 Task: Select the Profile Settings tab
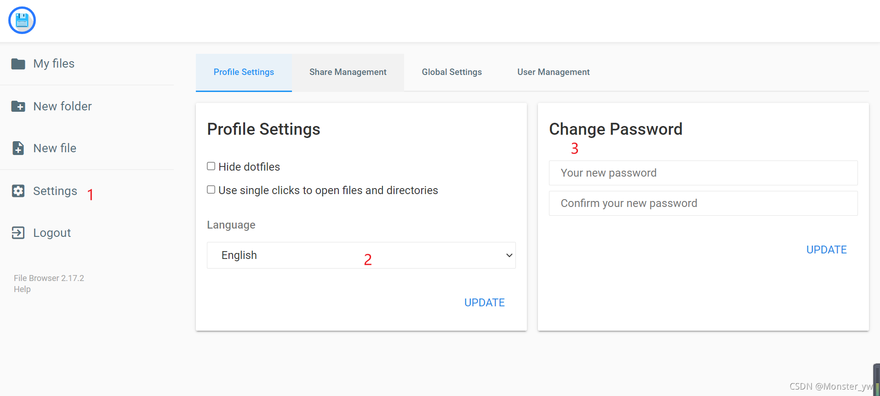244,72
